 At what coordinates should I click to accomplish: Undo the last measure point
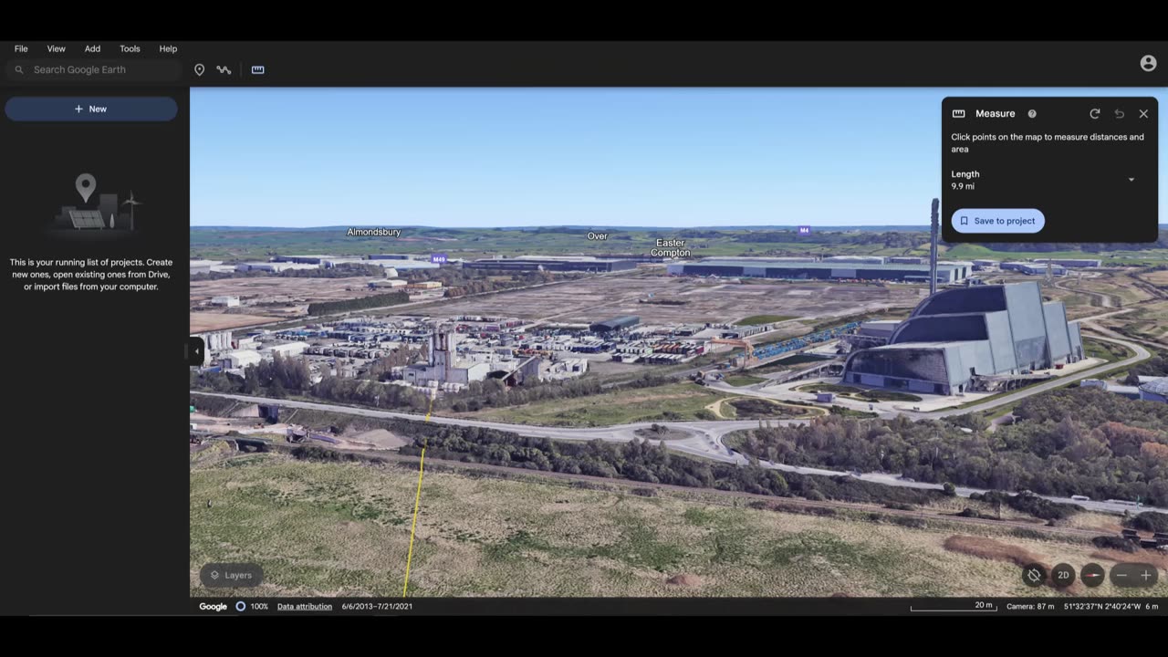tap(1120, 114)
